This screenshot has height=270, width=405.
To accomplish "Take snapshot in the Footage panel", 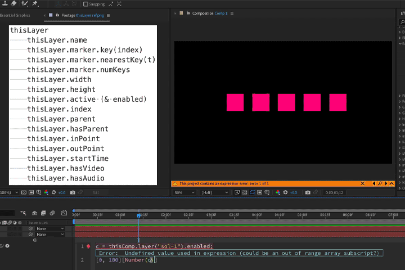I will pos(73,192).
